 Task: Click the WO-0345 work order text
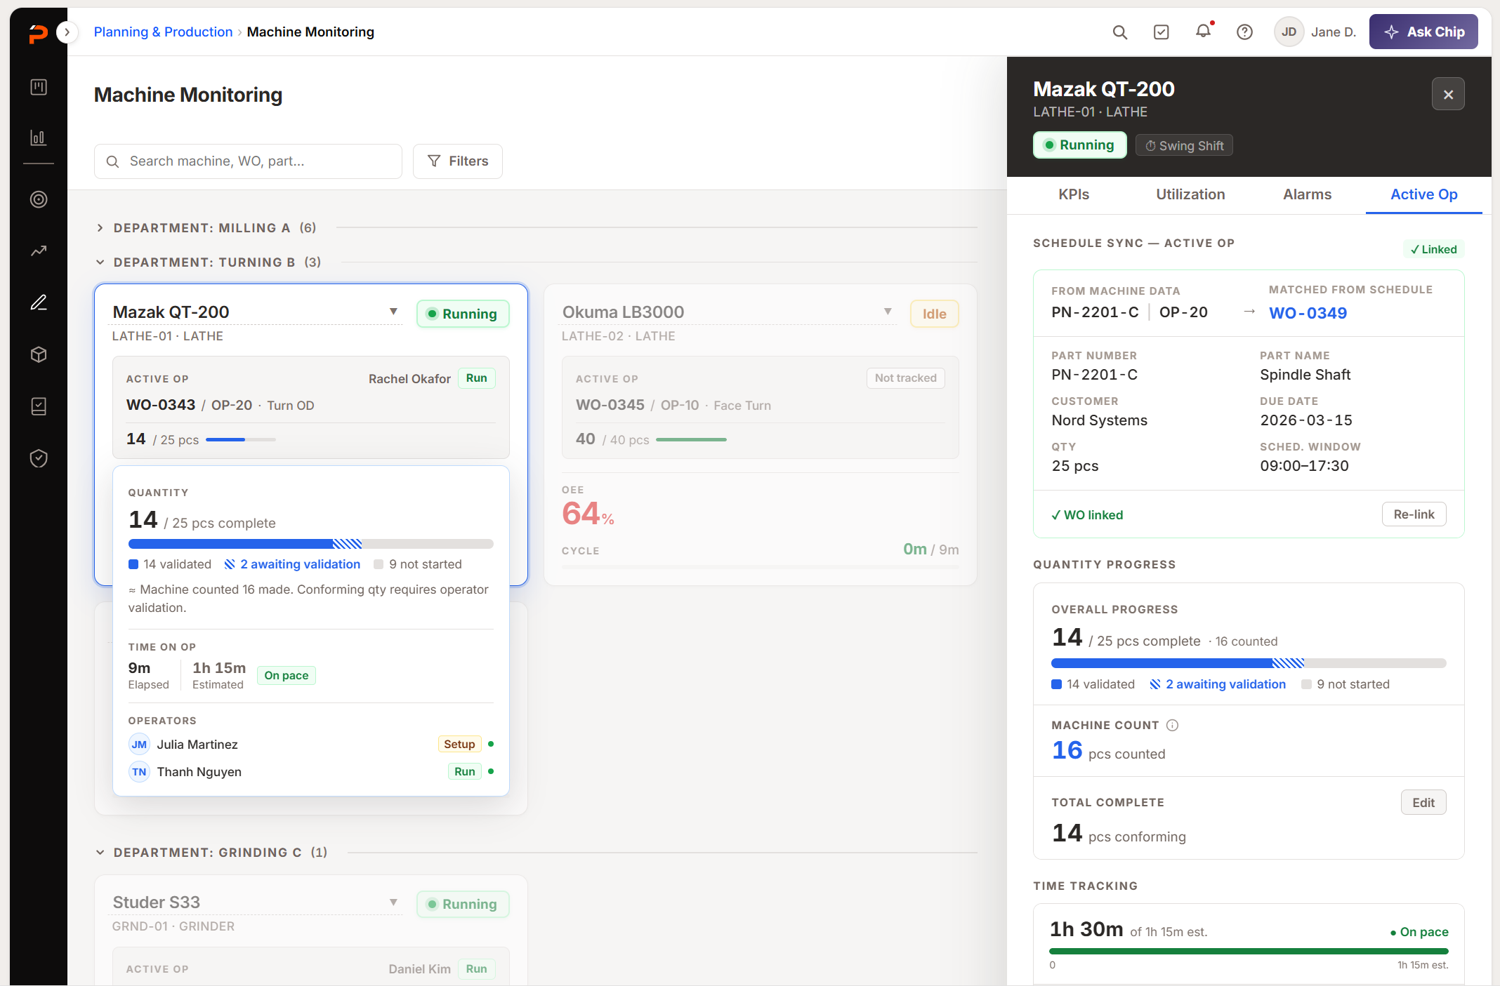pyautogui.click(x=610, y=405)
